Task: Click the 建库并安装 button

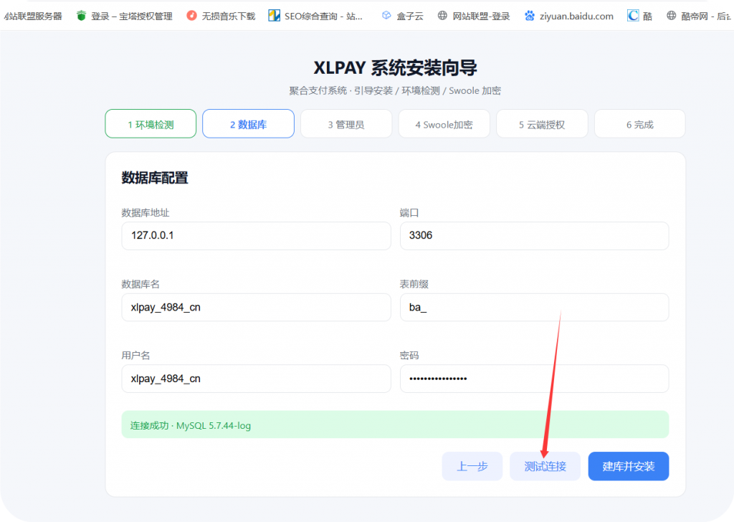Action: point(629,466)
